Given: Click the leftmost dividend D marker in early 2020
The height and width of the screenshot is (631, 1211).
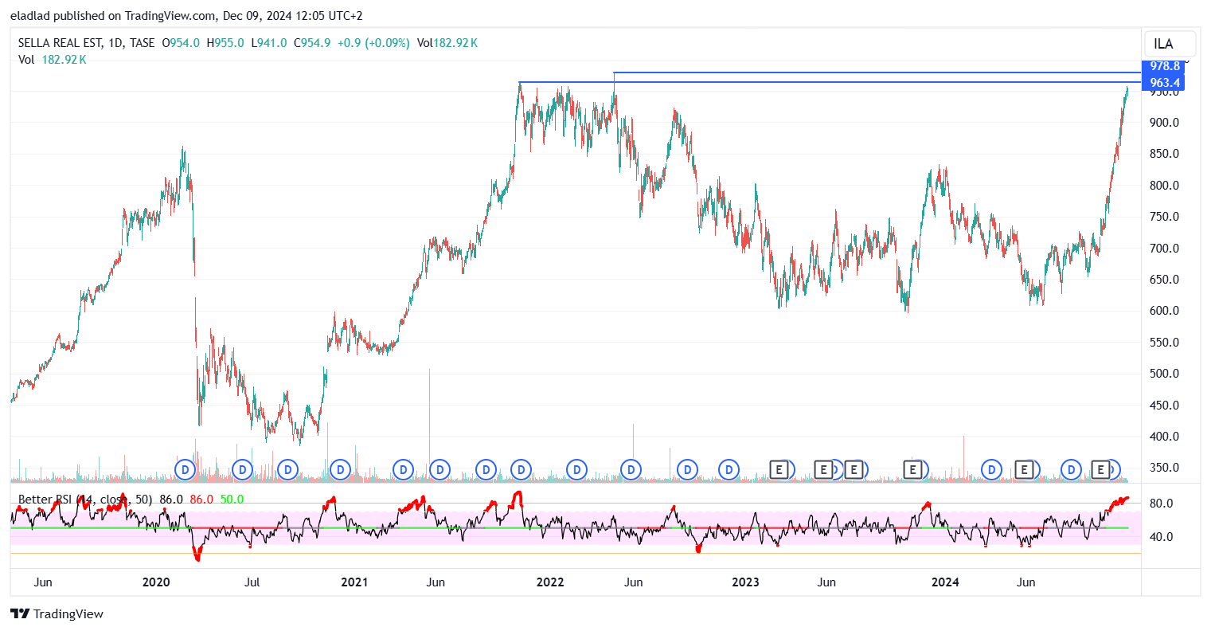Looking at the screenshot, I should (186, 469).
